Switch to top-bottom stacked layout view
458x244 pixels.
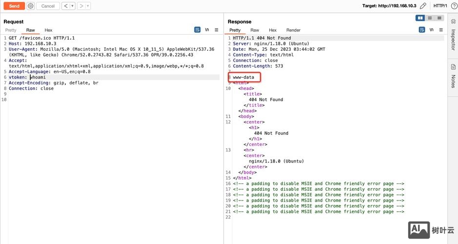point(430,18)
